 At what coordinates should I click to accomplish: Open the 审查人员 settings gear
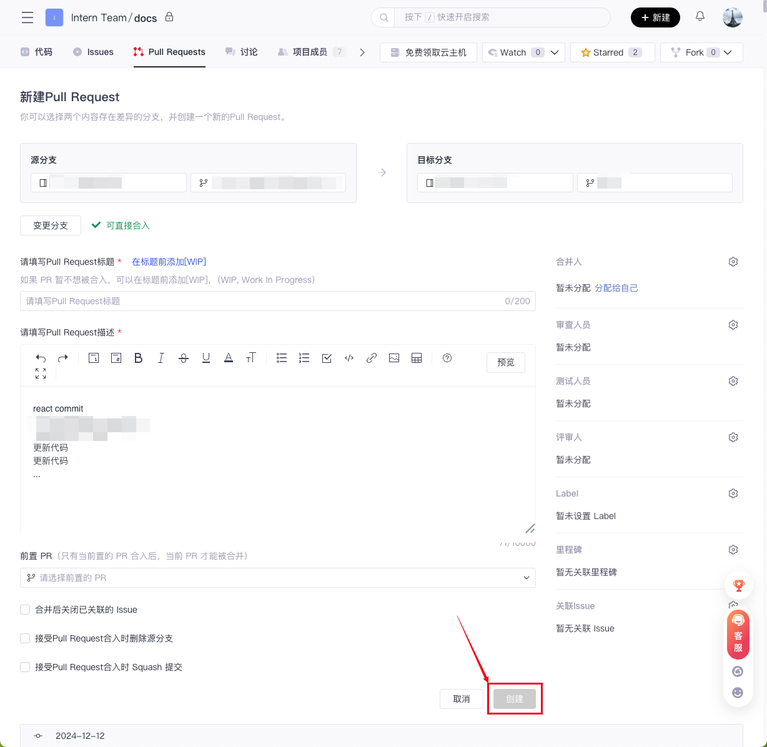tap(733, 325)
